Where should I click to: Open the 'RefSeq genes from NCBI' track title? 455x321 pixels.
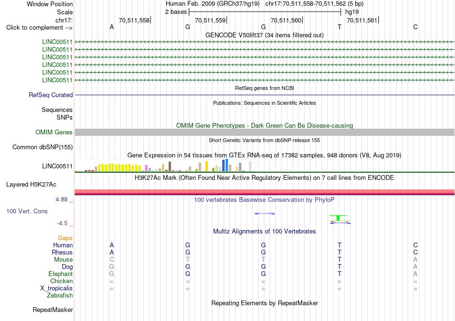264,88
